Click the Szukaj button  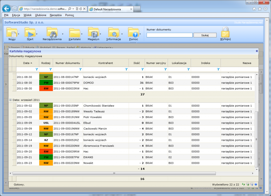[205, 35]
